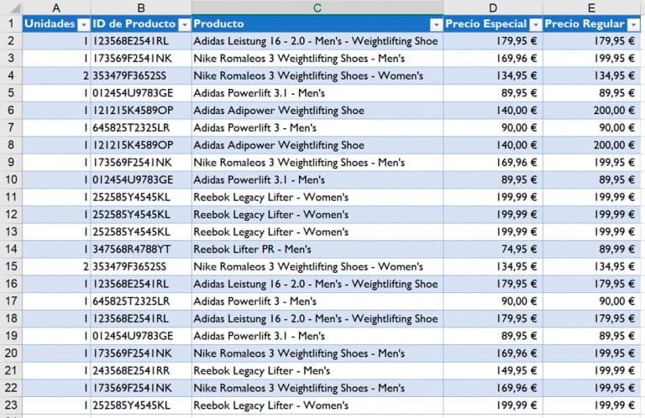Select row 14 header
This screenshot has height=418, width=645.
pos(11,249)
